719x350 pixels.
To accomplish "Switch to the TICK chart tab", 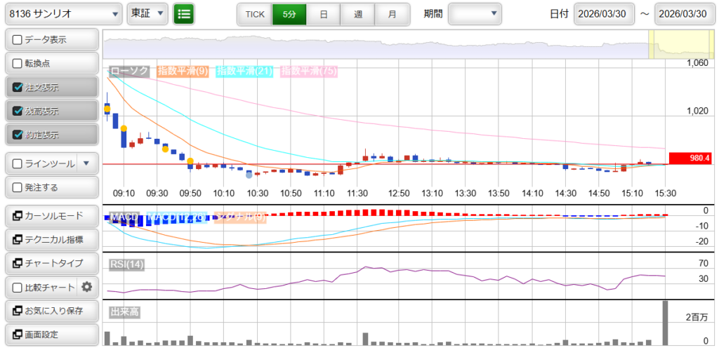I will 254,13.
